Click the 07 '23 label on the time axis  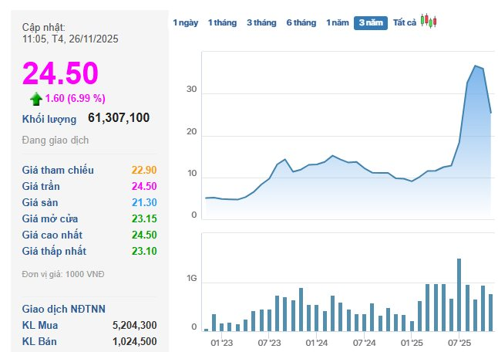click(269, 341)
